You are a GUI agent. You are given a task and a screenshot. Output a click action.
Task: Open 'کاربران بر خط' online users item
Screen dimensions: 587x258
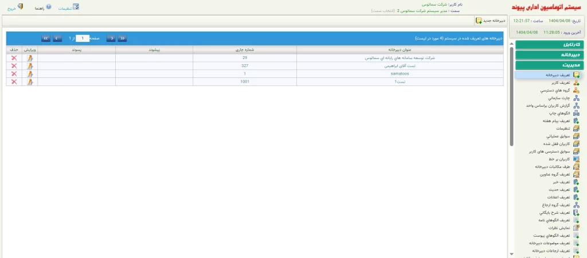click(x=564, y=159)
